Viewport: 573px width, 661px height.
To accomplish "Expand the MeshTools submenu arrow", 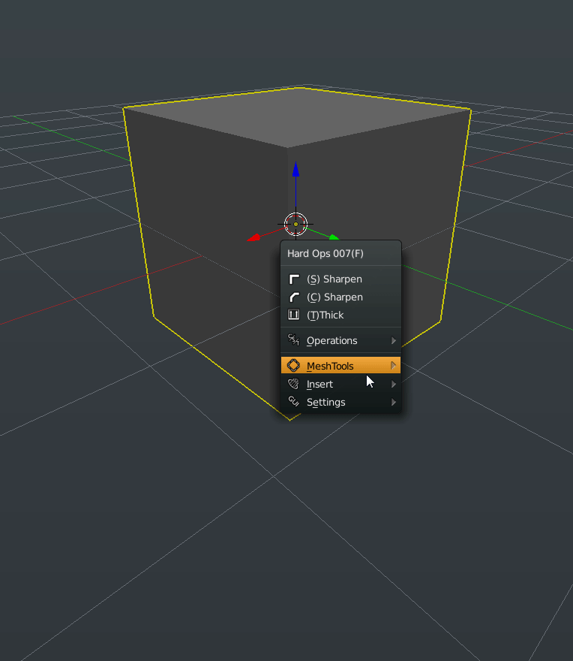I will tap(394, 367).
